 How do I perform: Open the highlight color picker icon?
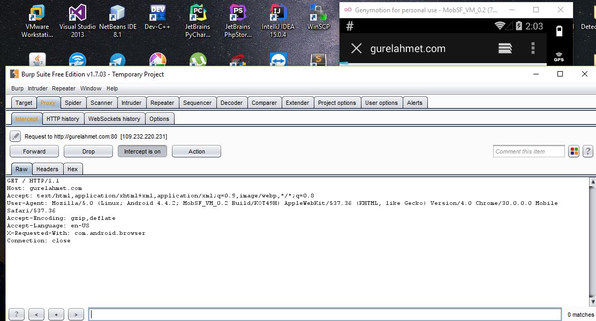(574, 151)
